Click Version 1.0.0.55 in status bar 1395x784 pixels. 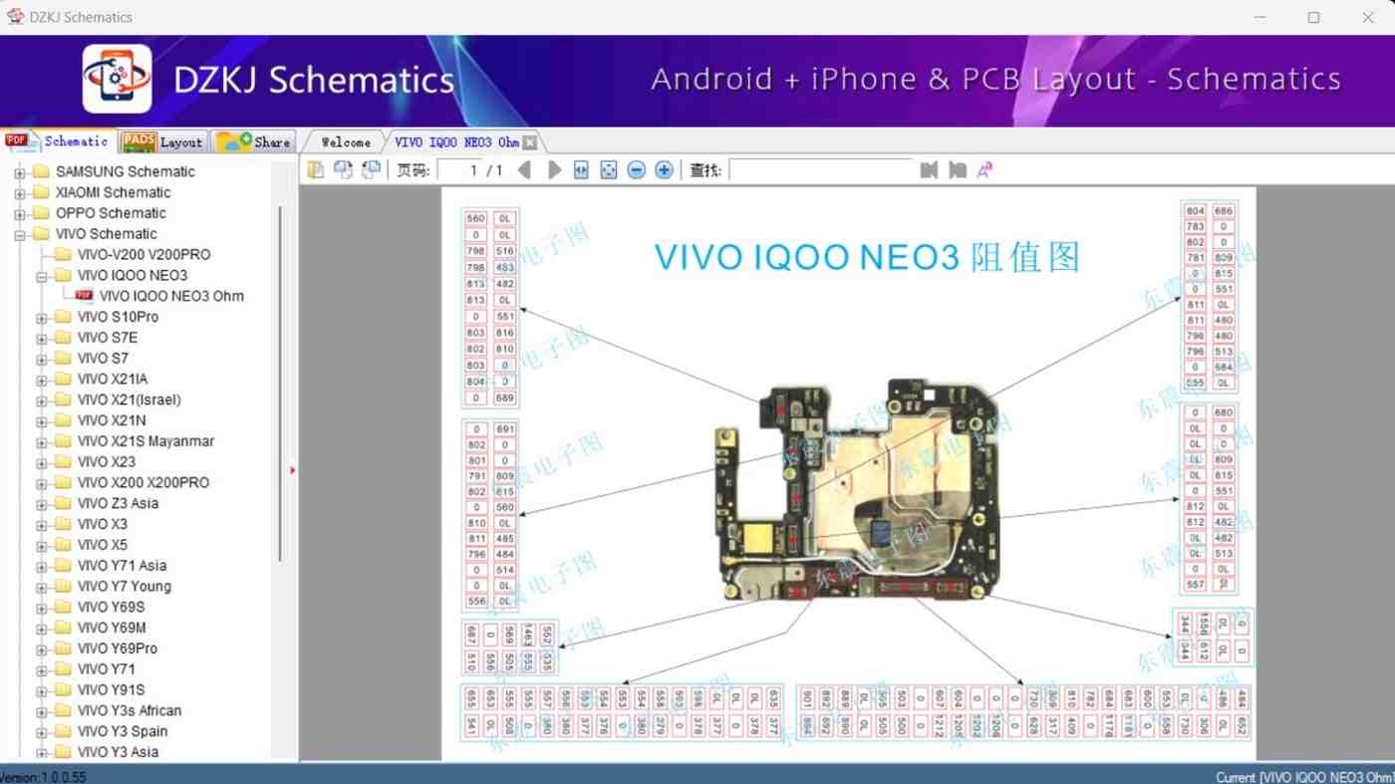(x=43, y=777)
